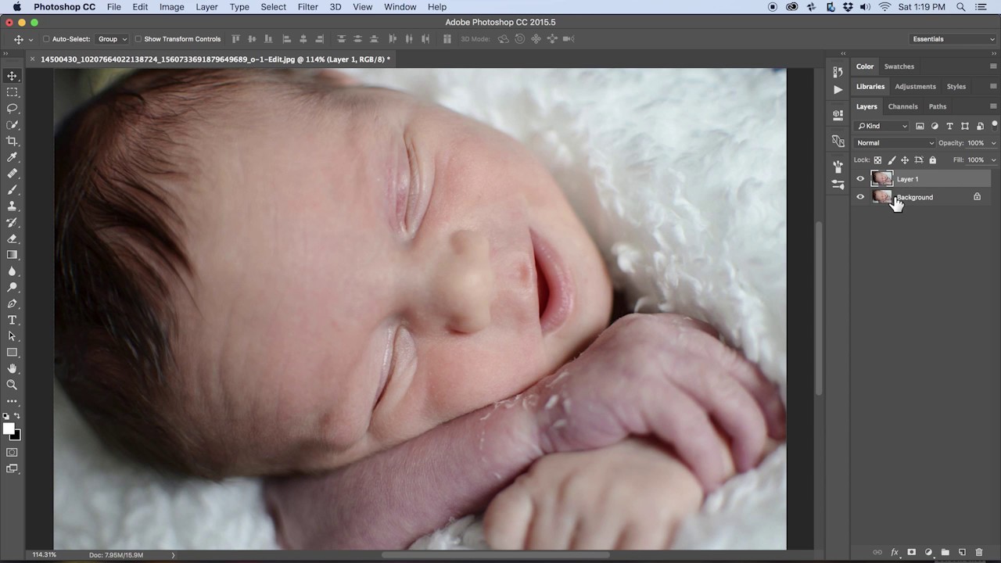This screenshot has height=563, width=1001.
Task: Open the Move tool preset picker arrow
Action: tap(30, 39)
